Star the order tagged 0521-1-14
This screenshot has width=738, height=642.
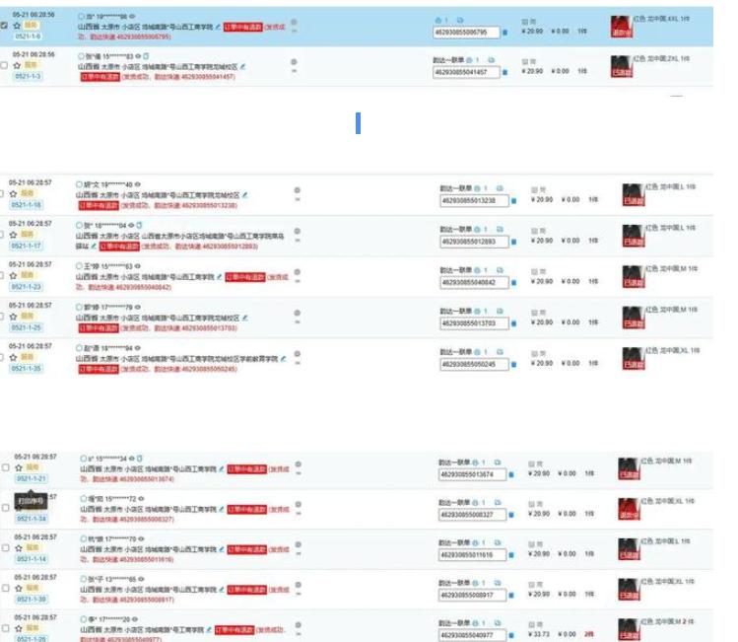19,547
